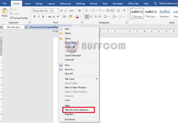Increase font size with grow font icon
178x123 pixels.
(62, 11)
